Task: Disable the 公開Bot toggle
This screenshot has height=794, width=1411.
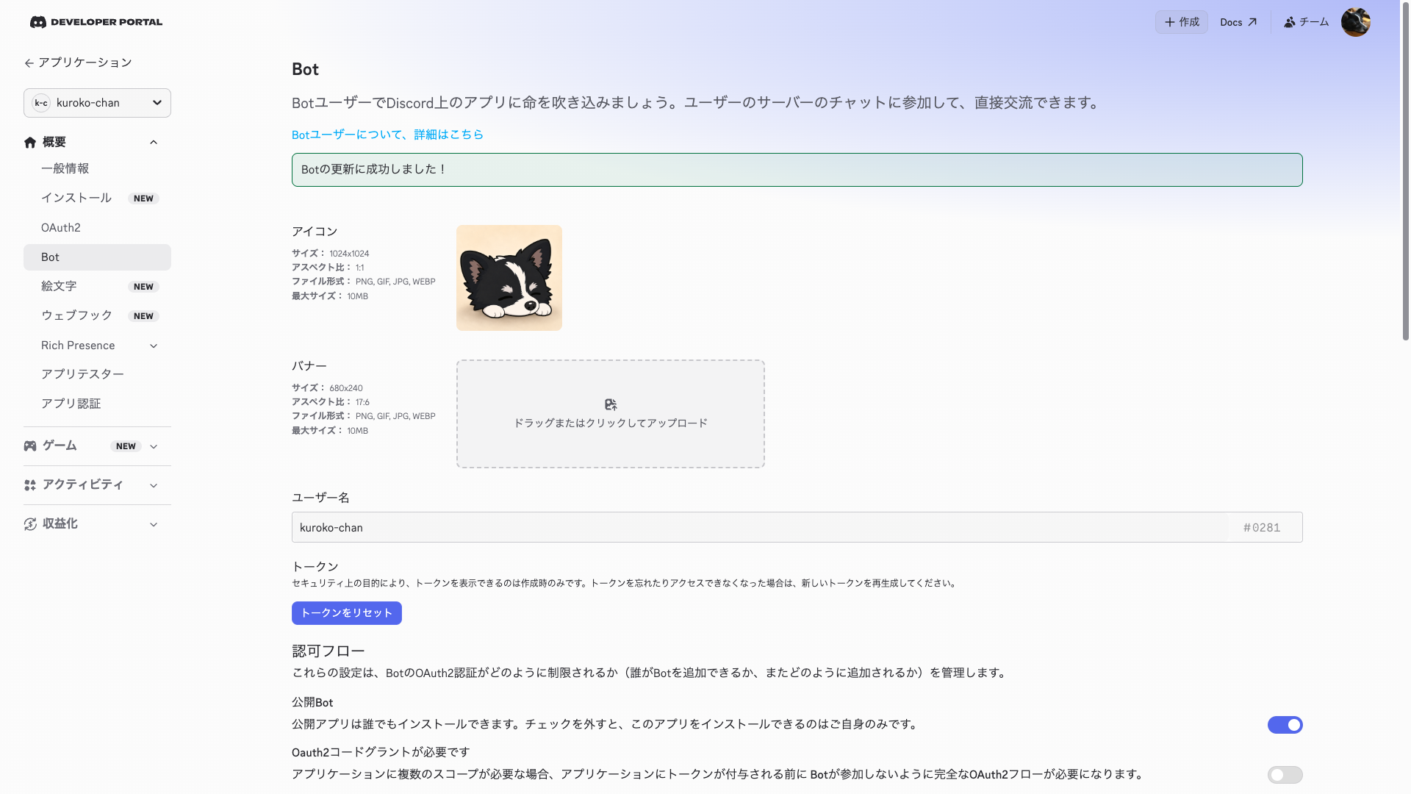Action: (x=1285, y=725)
